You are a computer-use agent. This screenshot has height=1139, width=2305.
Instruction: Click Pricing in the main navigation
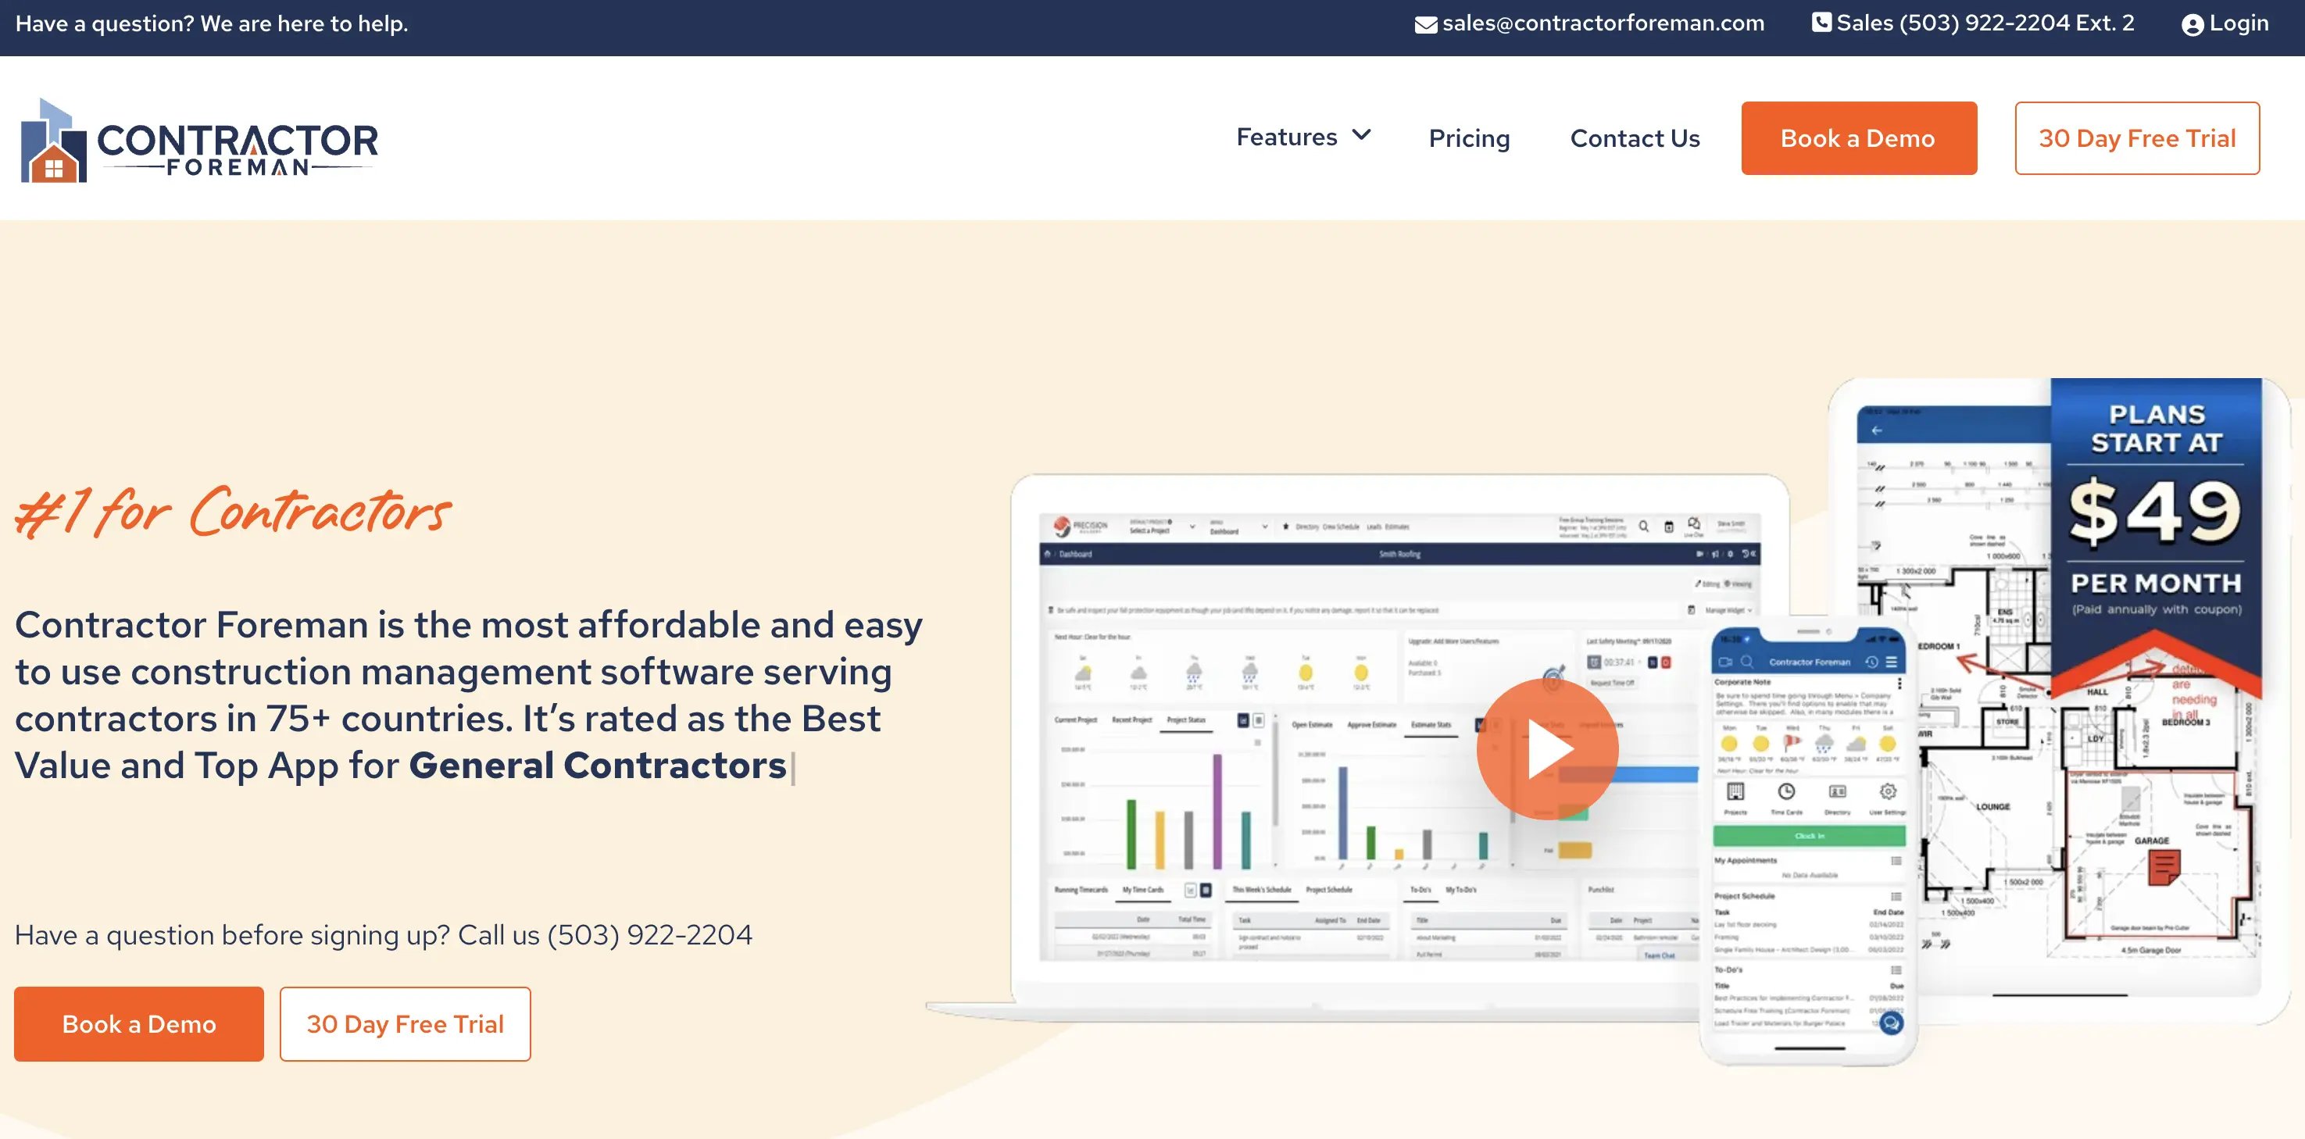(1469, 137)
